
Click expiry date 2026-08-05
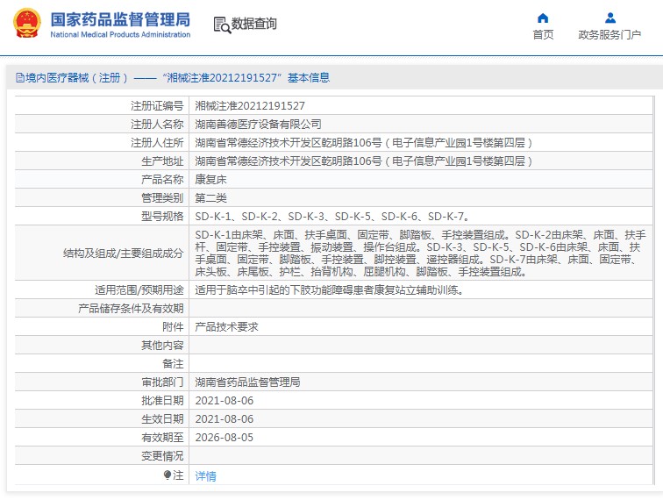(225, 438)
